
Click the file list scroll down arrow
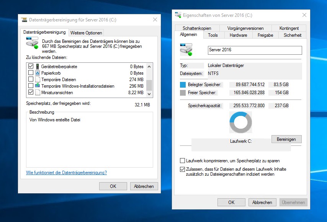pos(149,94)
